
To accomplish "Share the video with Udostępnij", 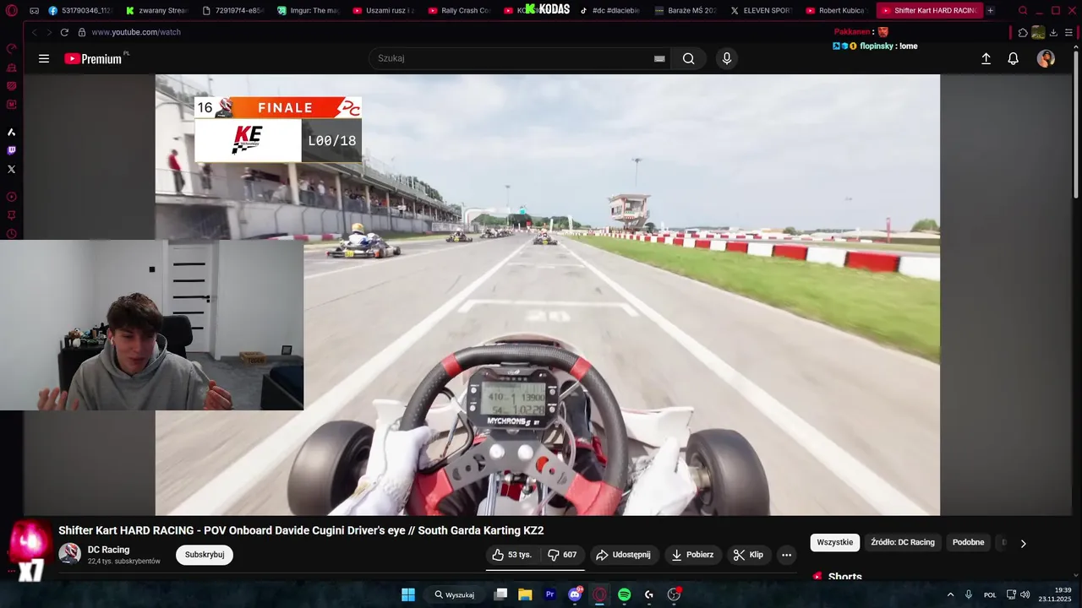I will click(623, 555).
